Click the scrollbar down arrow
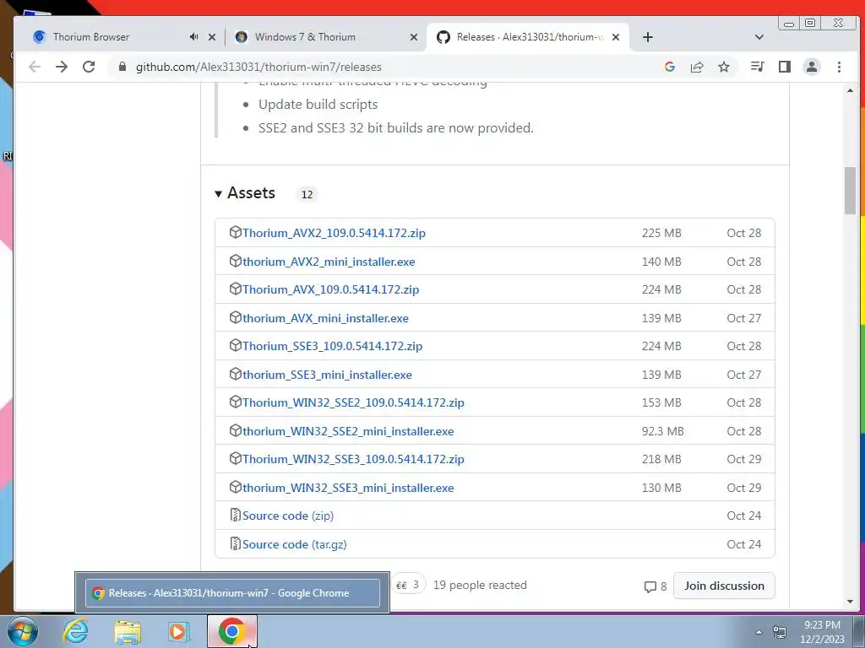Screen dimensions: 865x648 (x=850, y=602)
